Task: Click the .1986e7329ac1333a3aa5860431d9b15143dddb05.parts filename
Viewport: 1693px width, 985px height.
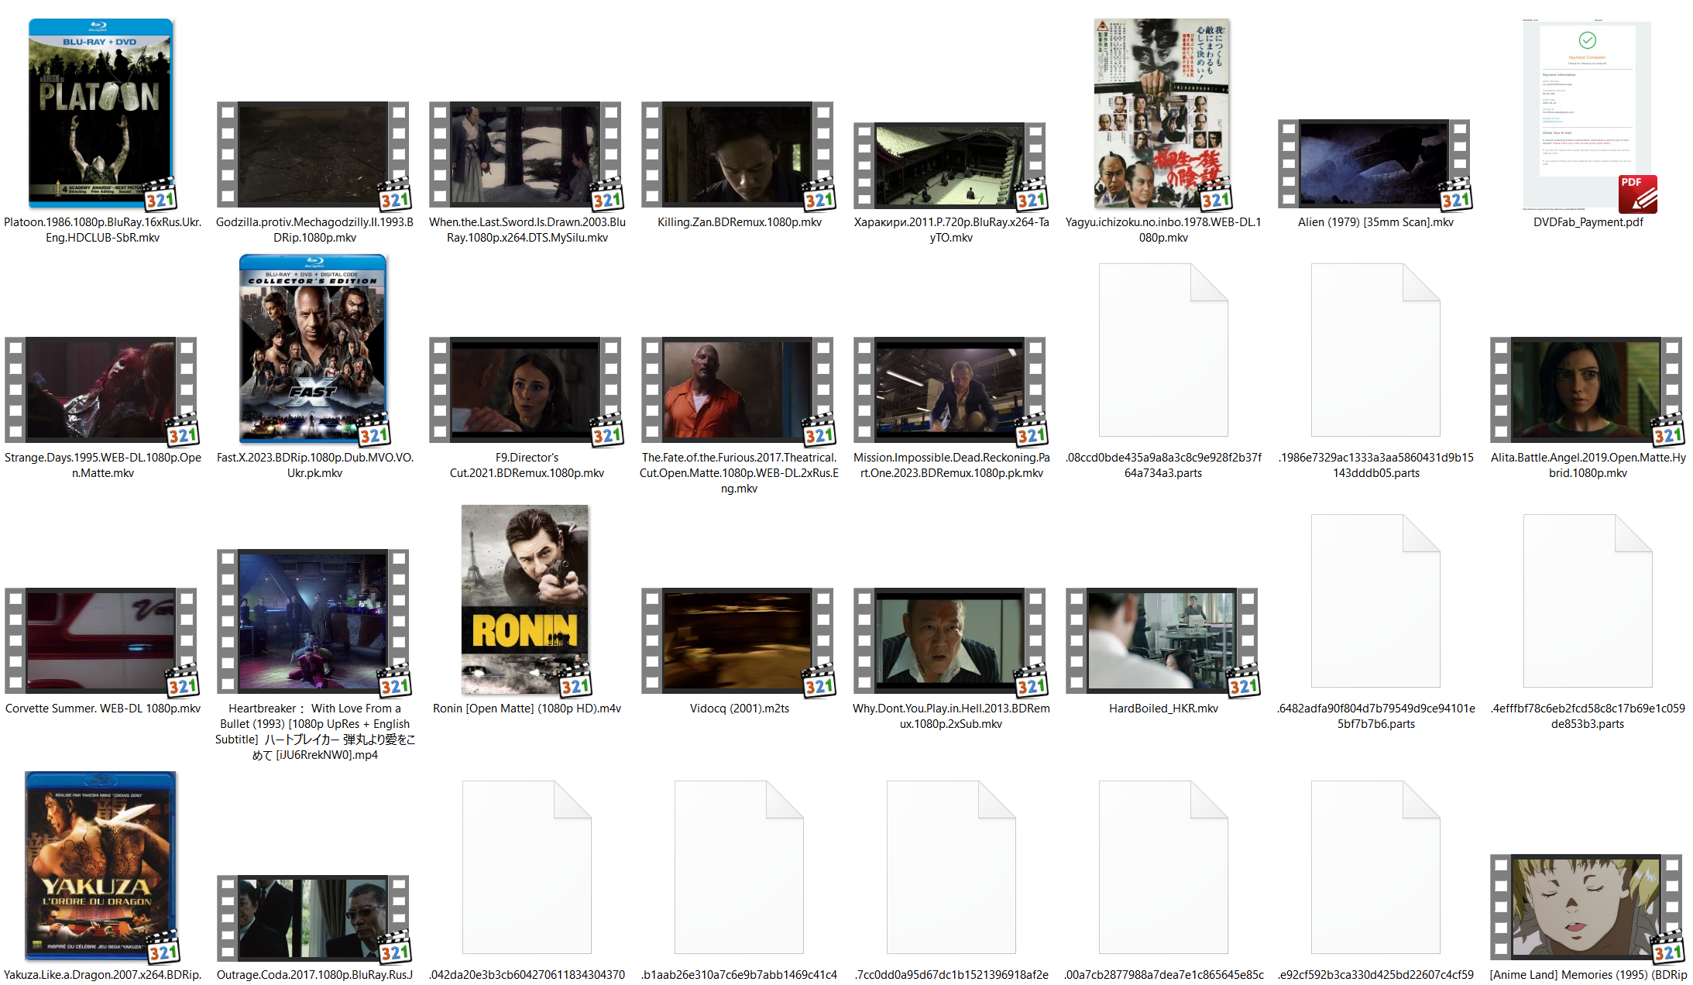Action: click(1376, 465)
